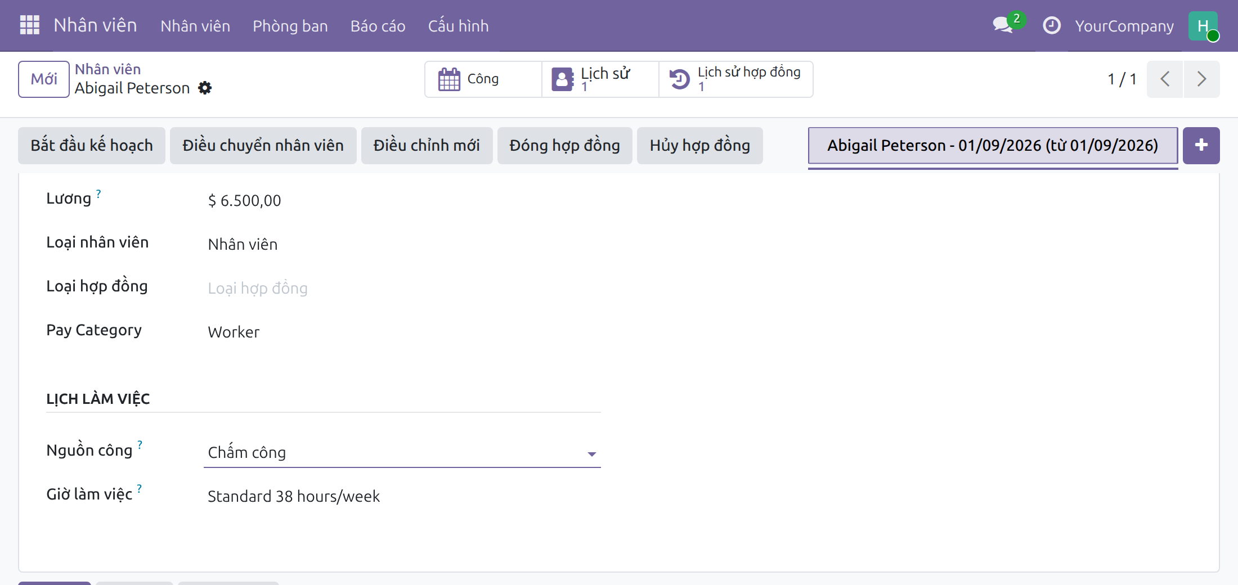Open Lịch sử hợp đồng stat button
Screen dimensions: 1238x585
point(735,79)
